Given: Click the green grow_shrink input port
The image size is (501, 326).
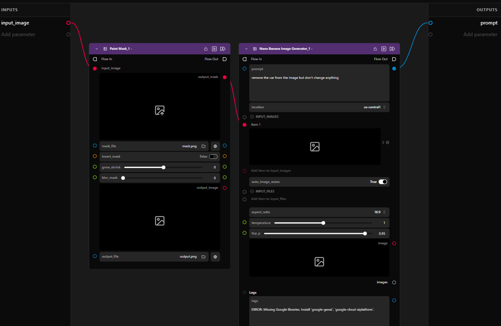Looking at the screenshot, I should [x=95, y=167].
